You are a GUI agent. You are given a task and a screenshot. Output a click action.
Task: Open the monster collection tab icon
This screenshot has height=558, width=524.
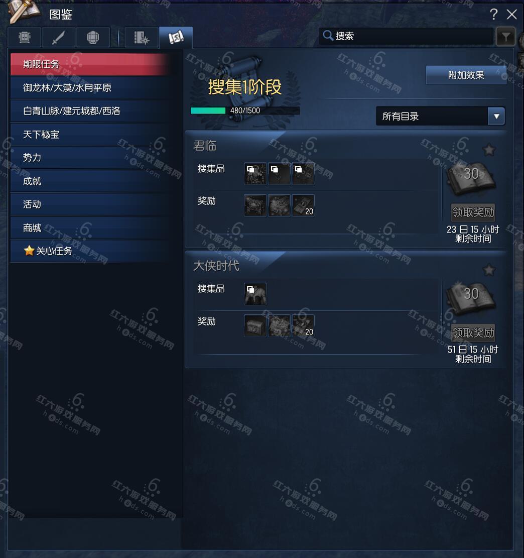25,37
